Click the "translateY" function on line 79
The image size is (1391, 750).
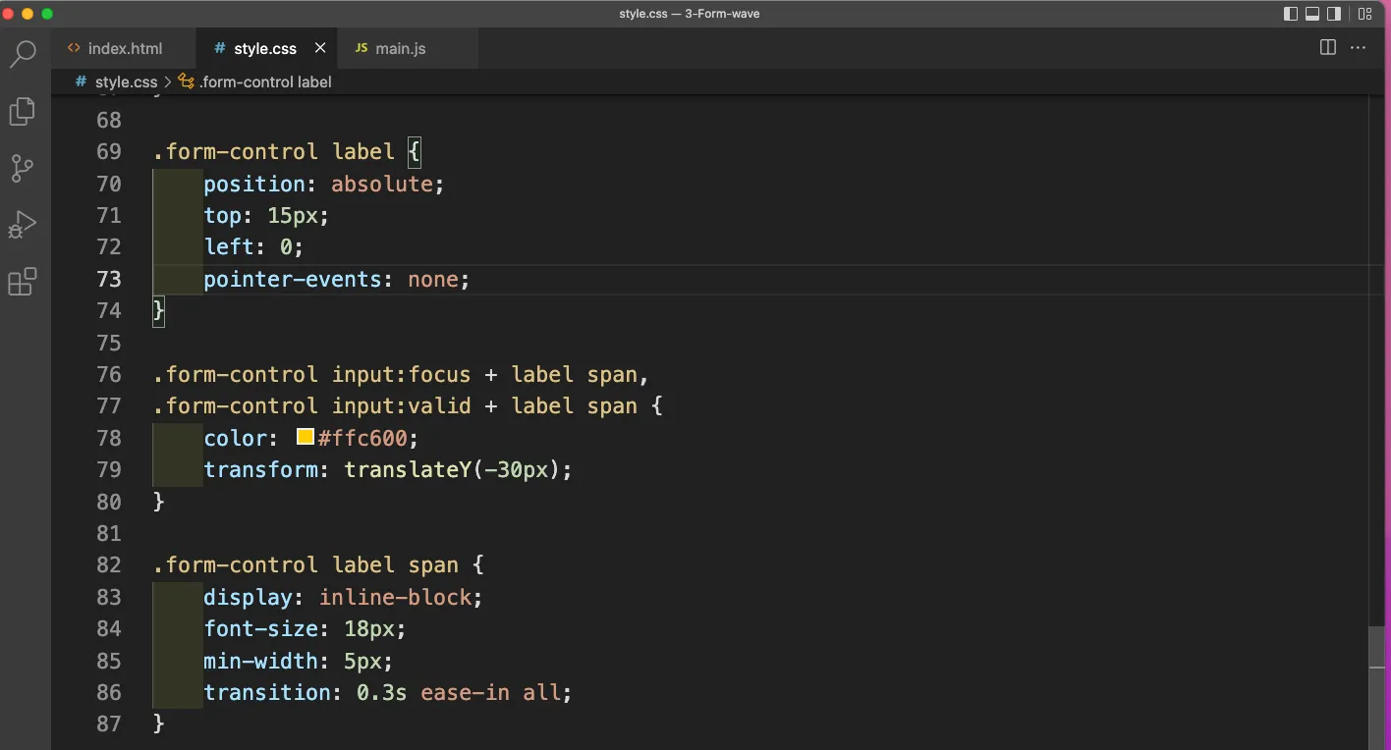coord(408,469)
